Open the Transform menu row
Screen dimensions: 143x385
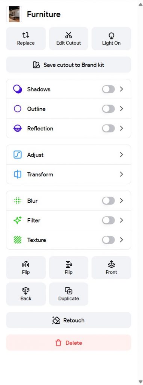[x=69, y=174]
